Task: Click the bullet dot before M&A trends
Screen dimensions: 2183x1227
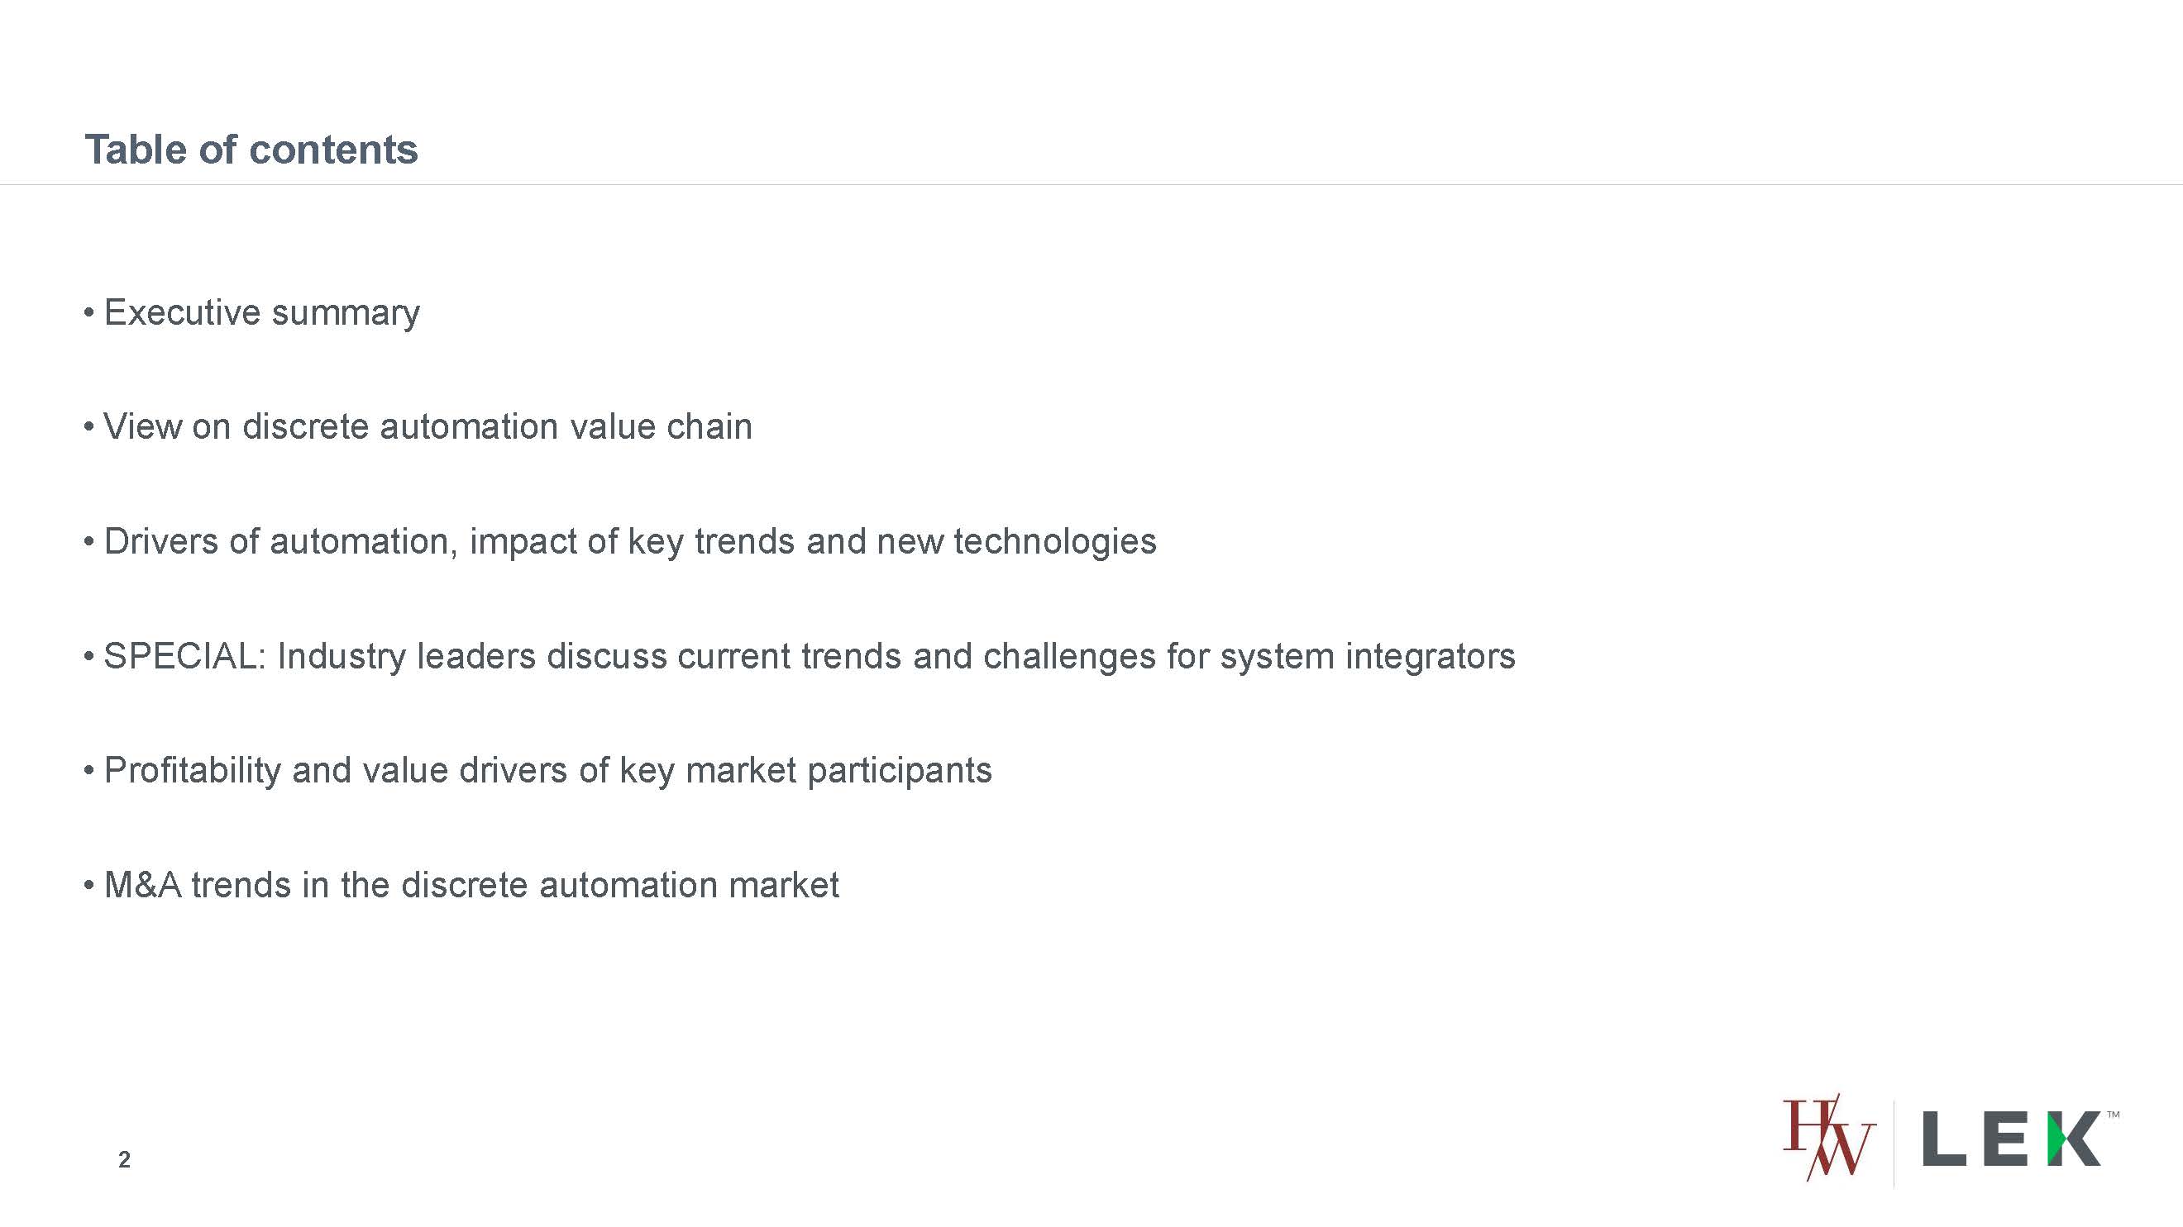Action: (x=89, y=886)
